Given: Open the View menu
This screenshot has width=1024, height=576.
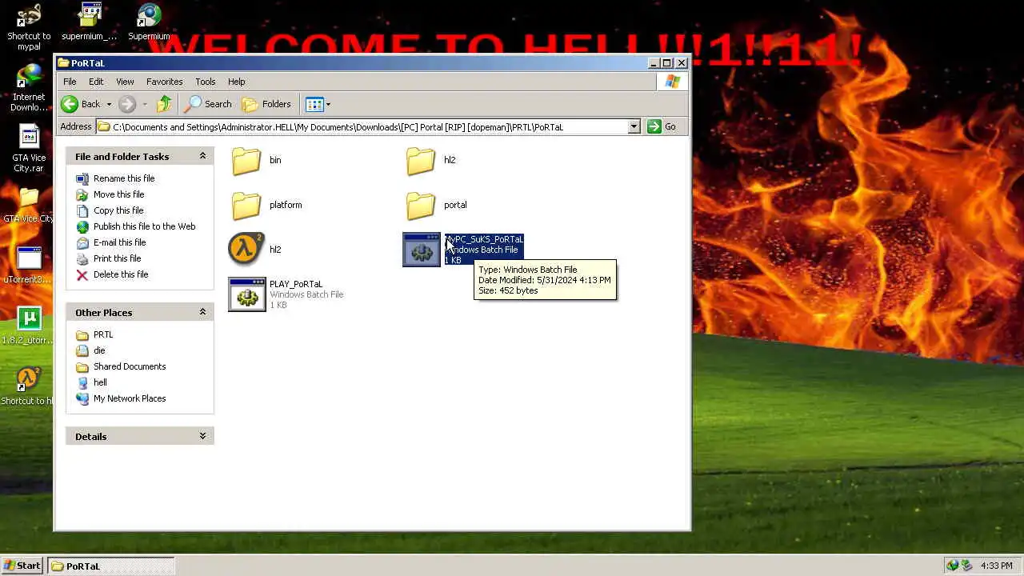Looking at the screenshot, I should (125, 82).
